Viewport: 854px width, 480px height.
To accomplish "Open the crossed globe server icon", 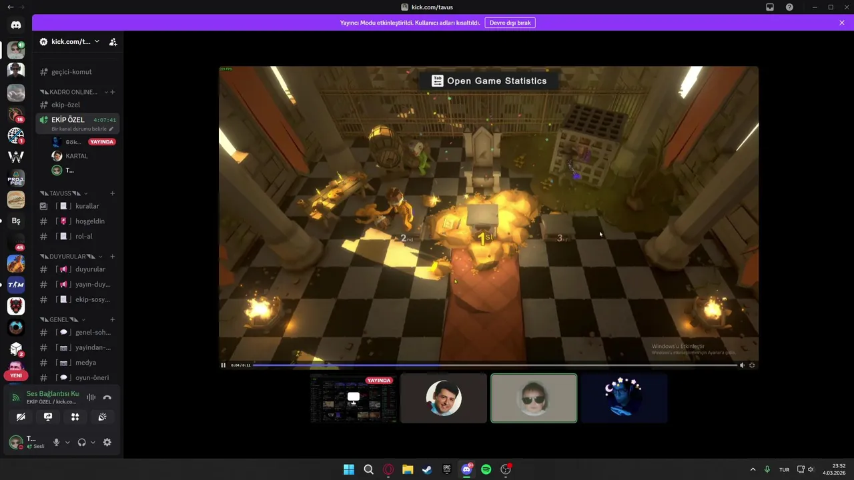I will point(16,135).
